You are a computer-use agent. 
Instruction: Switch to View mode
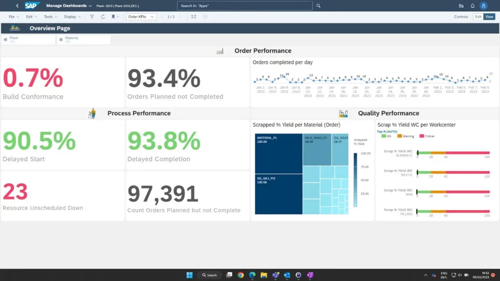point(489,17)
